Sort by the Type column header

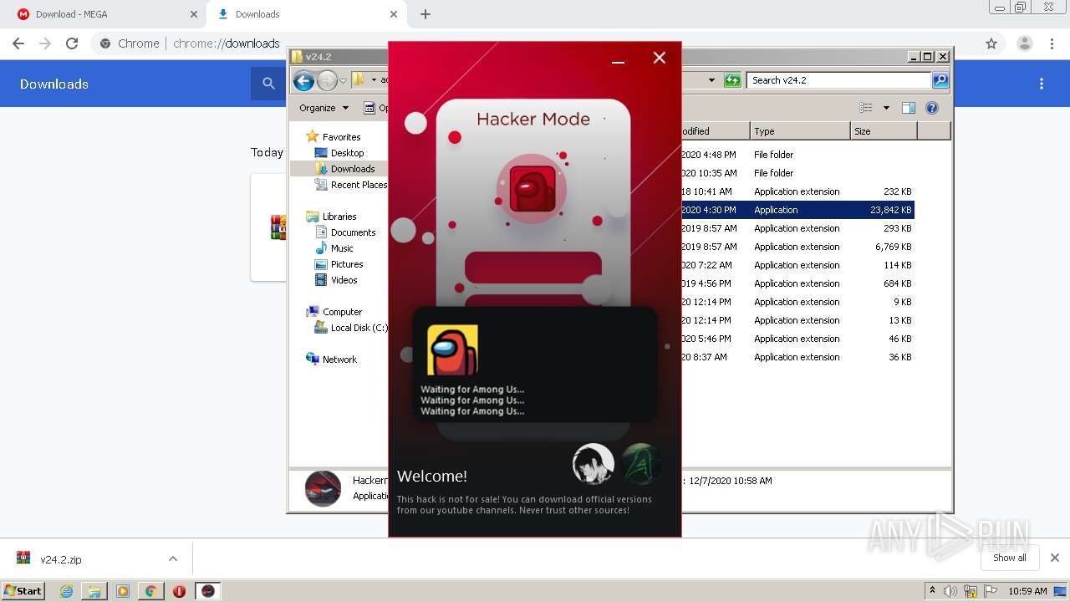click(x=799, y=131)
